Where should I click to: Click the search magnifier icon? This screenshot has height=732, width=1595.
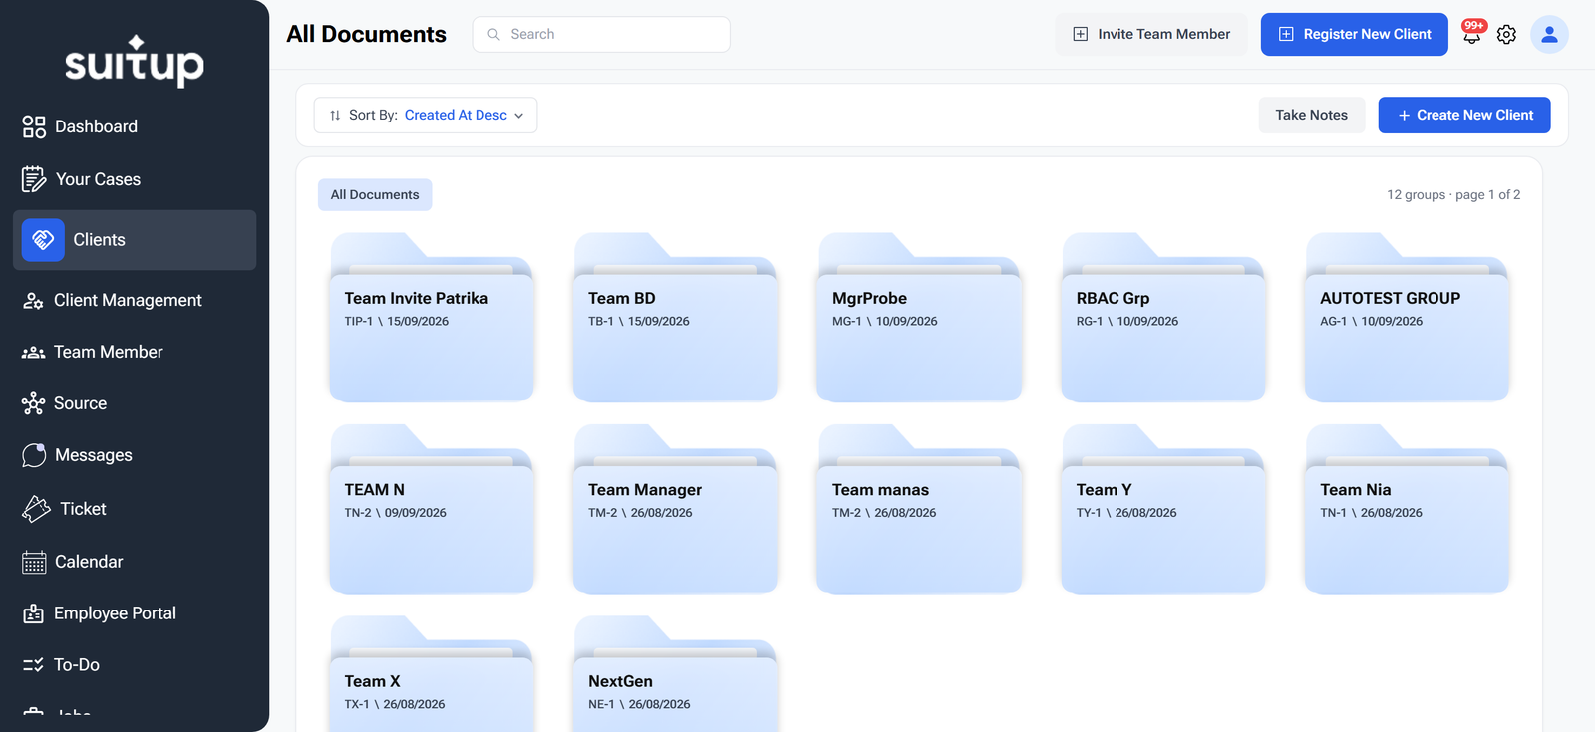pyautogui.click(x=493, y=34)
